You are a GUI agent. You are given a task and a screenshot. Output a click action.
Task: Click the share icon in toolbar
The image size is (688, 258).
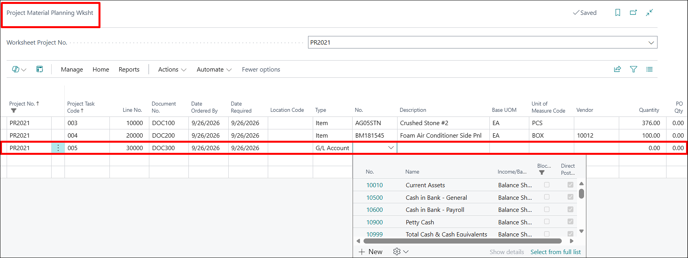coord(618,69)
